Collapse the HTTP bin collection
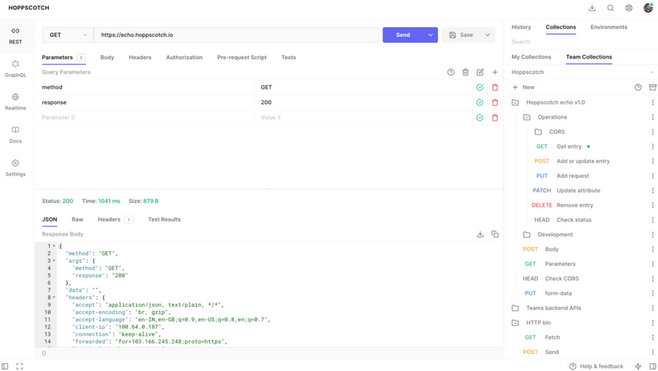 (515, 322)
